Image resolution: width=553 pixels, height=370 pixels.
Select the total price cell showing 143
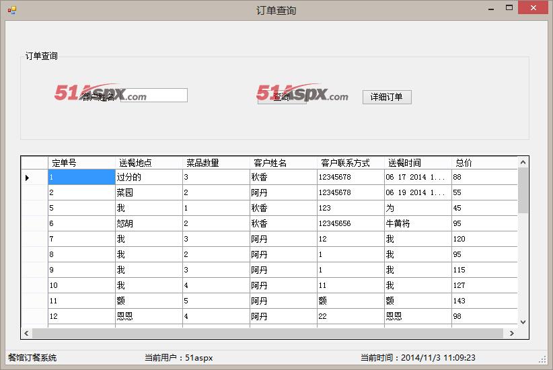pos(483,301)
